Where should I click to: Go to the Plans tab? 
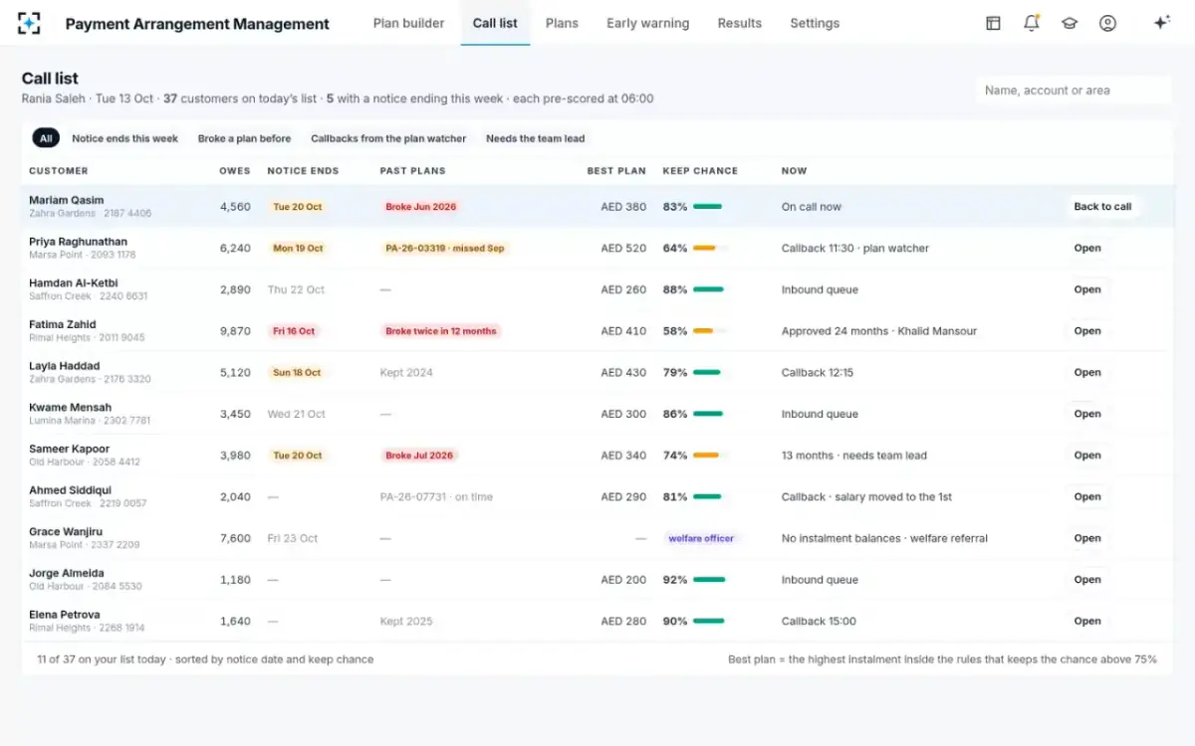(x=562, y=23)
